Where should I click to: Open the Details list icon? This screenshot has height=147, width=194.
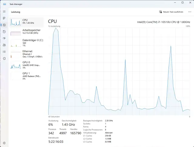[4, 52]
